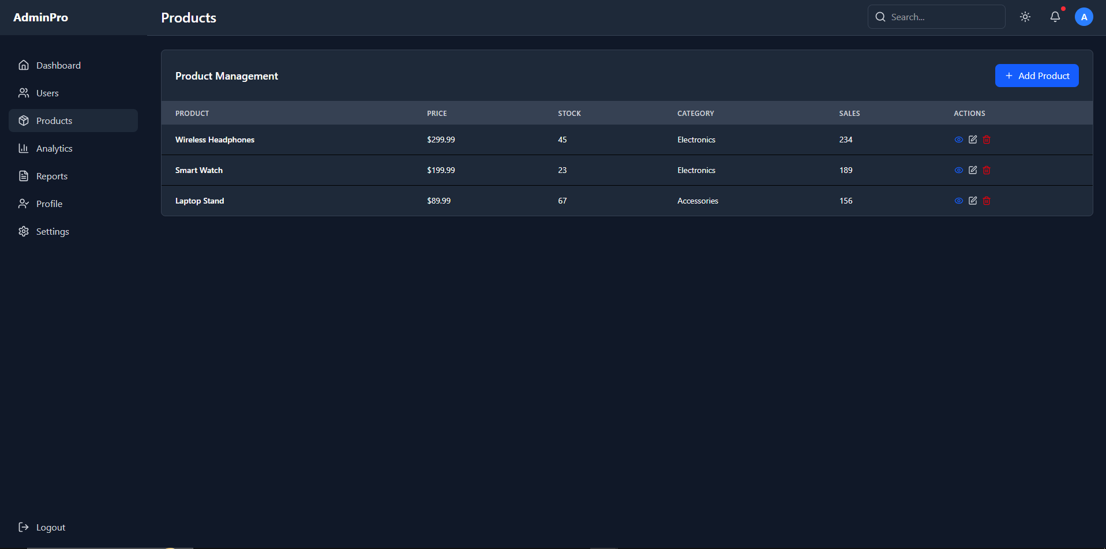View Laptop Stand details via eye icon
The width and height of the screenshot is (1106, 549).
[x=958, y=201]
